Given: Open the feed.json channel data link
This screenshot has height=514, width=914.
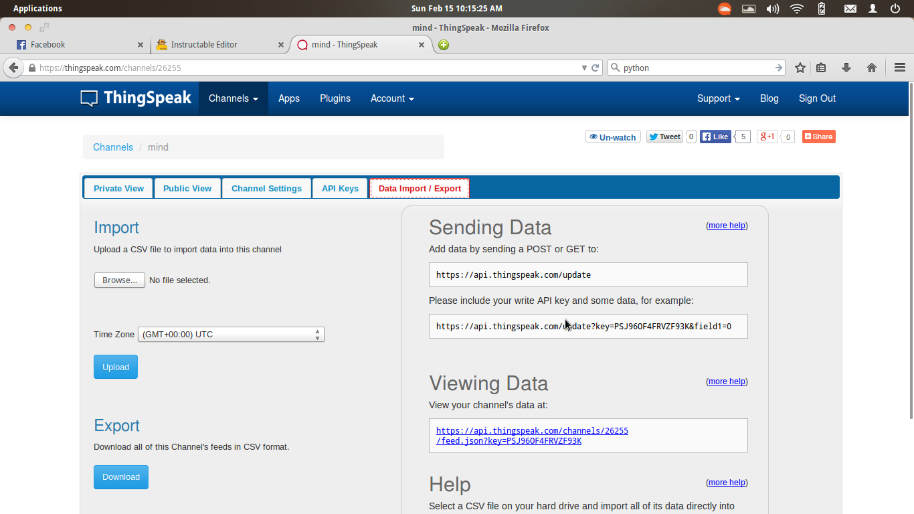Looking at the screenshot, I should 532,436.
